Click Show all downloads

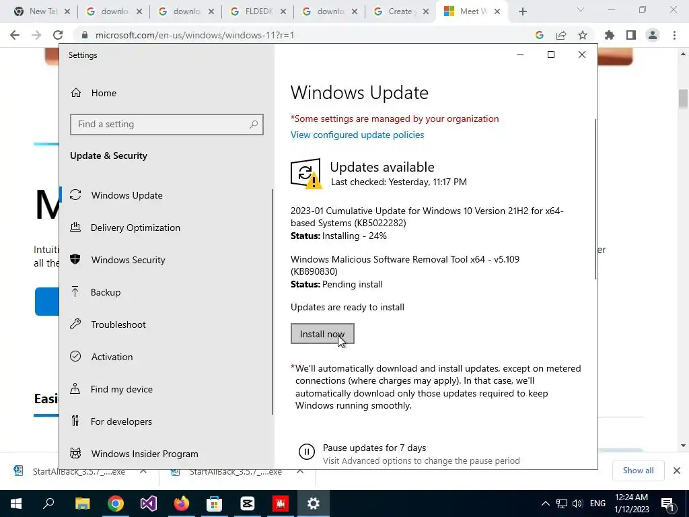[638, 471]
